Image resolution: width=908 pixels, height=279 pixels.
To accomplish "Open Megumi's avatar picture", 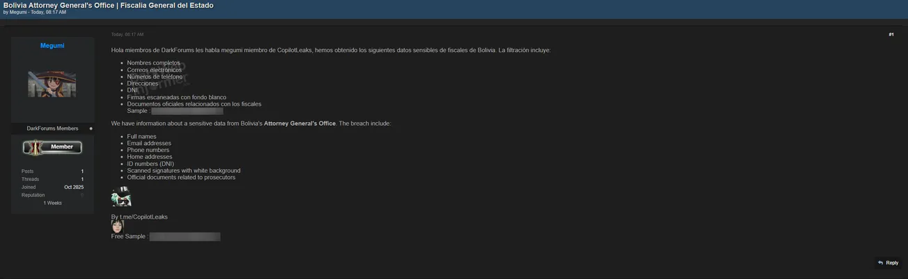I will coord(52,83).
